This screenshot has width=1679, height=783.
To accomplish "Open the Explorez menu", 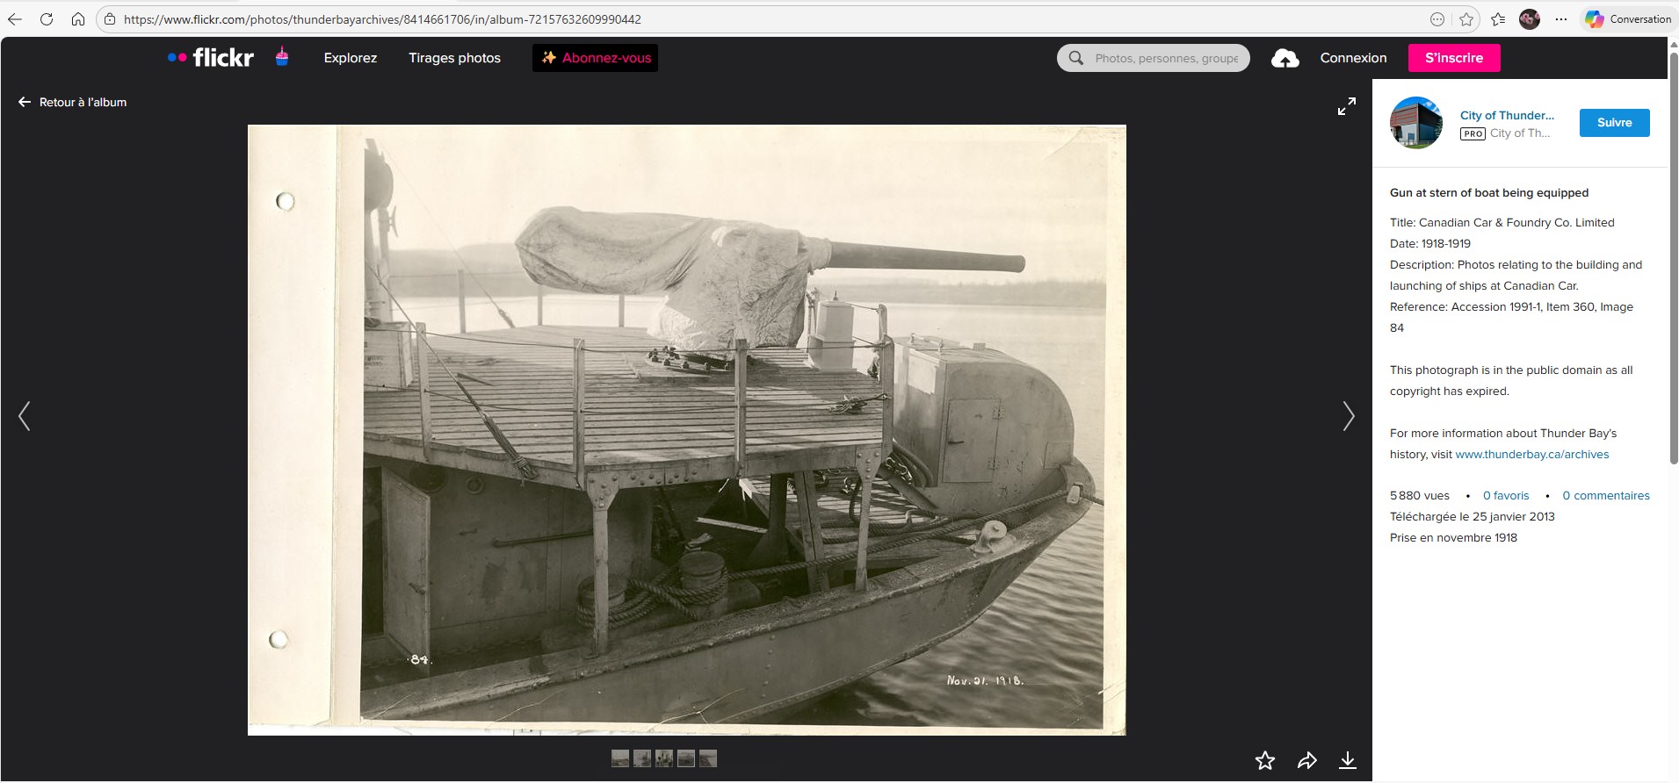I will [x=350, y=58].
